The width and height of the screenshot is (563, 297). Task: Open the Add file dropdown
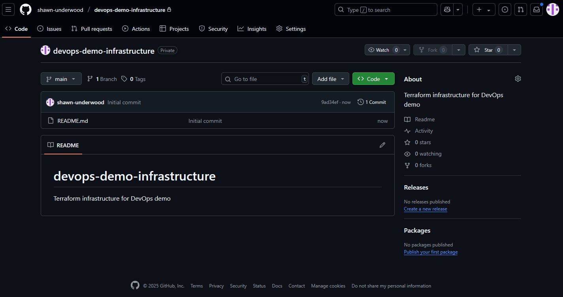pos(331,79)
